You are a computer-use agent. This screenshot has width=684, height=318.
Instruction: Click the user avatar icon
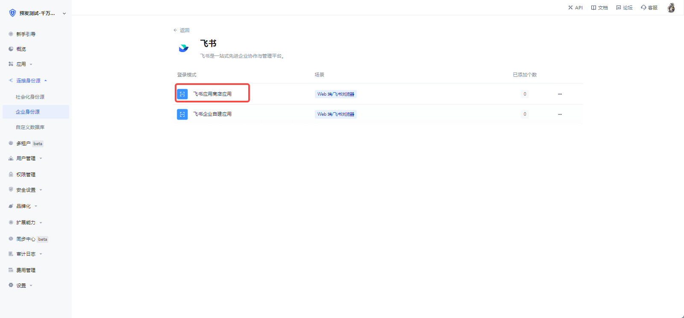671,8
